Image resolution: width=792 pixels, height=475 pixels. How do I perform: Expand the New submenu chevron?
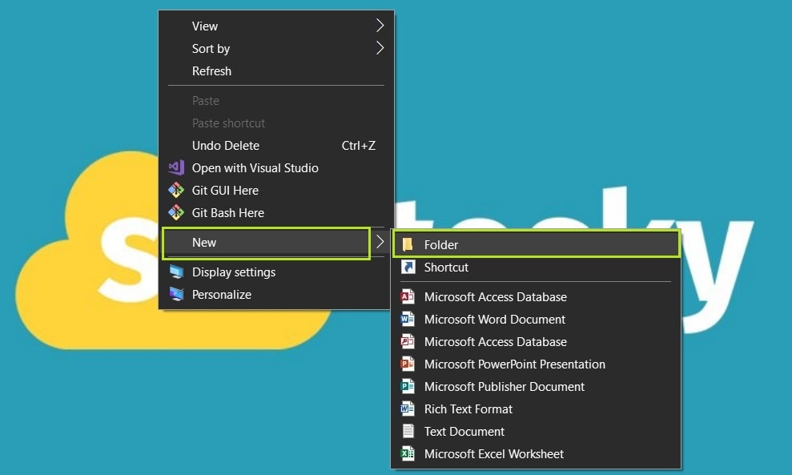pos(380,242)
